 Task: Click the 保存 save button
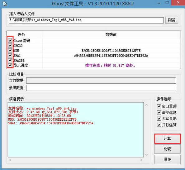coord(167,159)
